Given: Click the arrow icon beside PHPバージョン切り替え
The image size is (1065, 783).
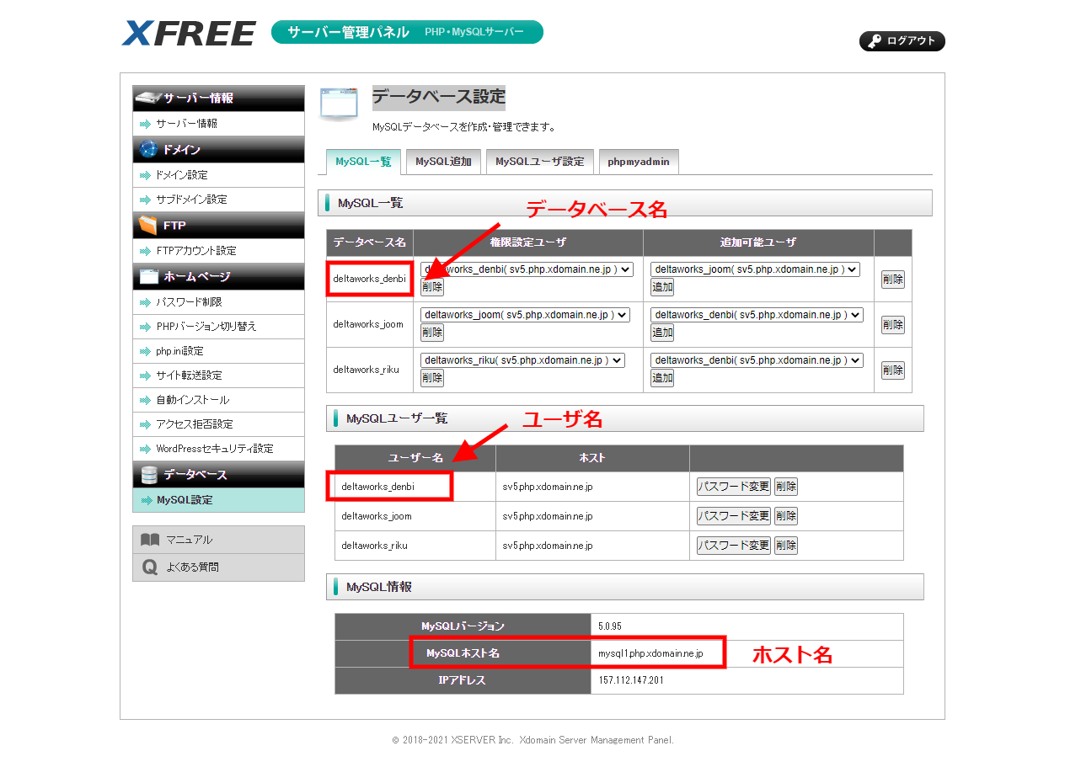Looking at the screenshot, I should (x=145, y=327).
